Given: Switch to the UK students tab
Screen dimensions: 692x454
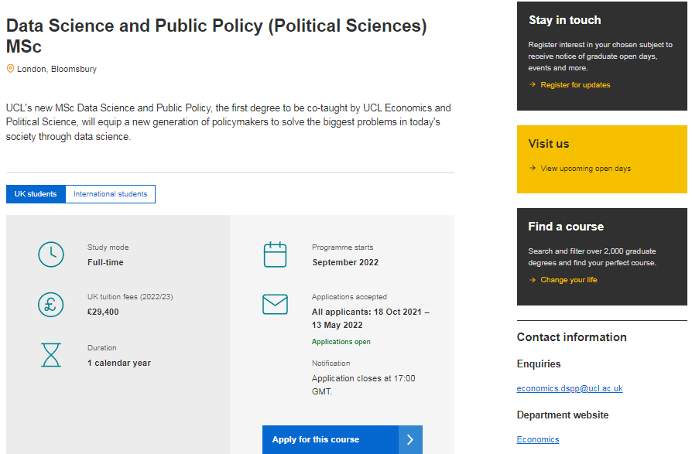Looking at the screenshot, I should click(36, 194).
